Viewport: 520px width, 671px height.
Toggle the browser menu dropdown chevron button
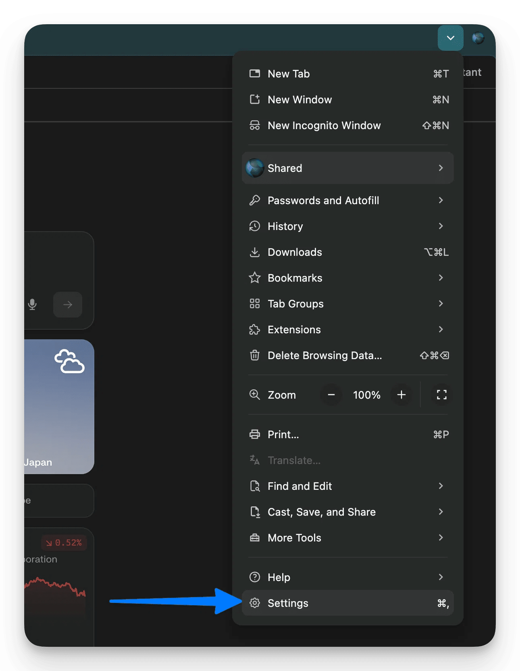tap(450, 38)
